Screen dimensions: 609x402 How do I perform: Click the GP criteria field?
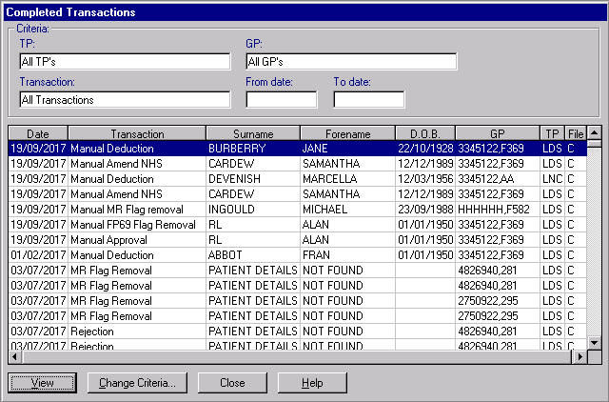351,62
